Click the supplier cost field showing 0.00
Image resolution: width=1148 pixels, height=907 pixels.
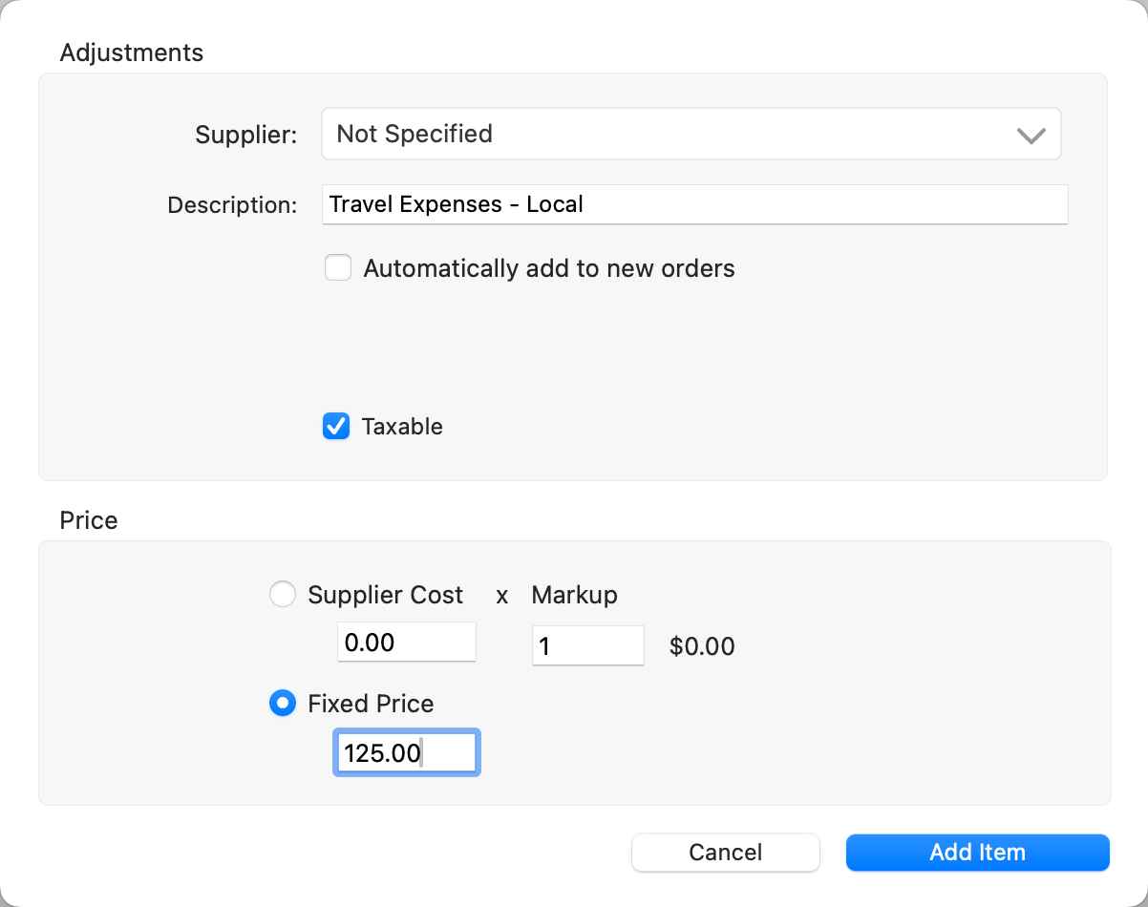click(406, 643)
